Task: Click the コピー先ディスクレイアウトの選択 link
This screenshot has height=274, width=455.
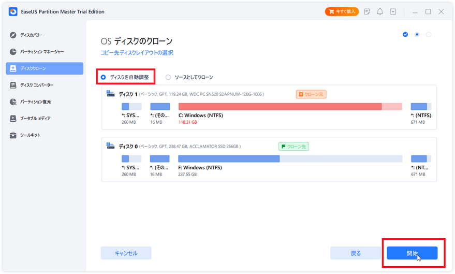Action: click(137, 53)
